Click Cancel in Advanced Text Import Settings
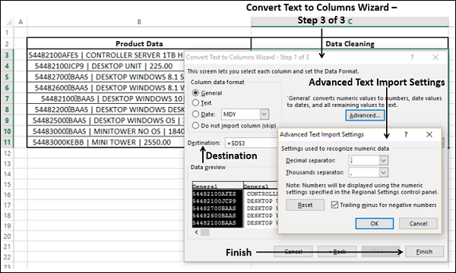This screenshot has width=456, height=273. coord(418,224)
